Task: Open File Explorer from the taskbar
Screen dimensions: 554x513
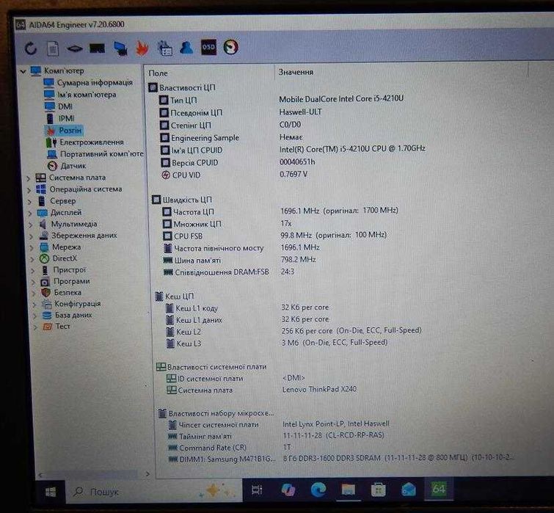Action: (348, 490)
